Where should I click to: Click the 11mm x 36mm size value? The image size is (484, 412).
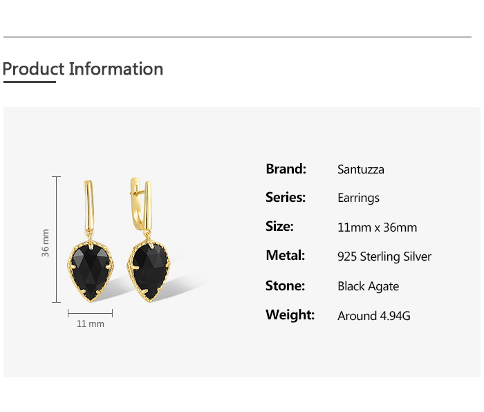377,227
